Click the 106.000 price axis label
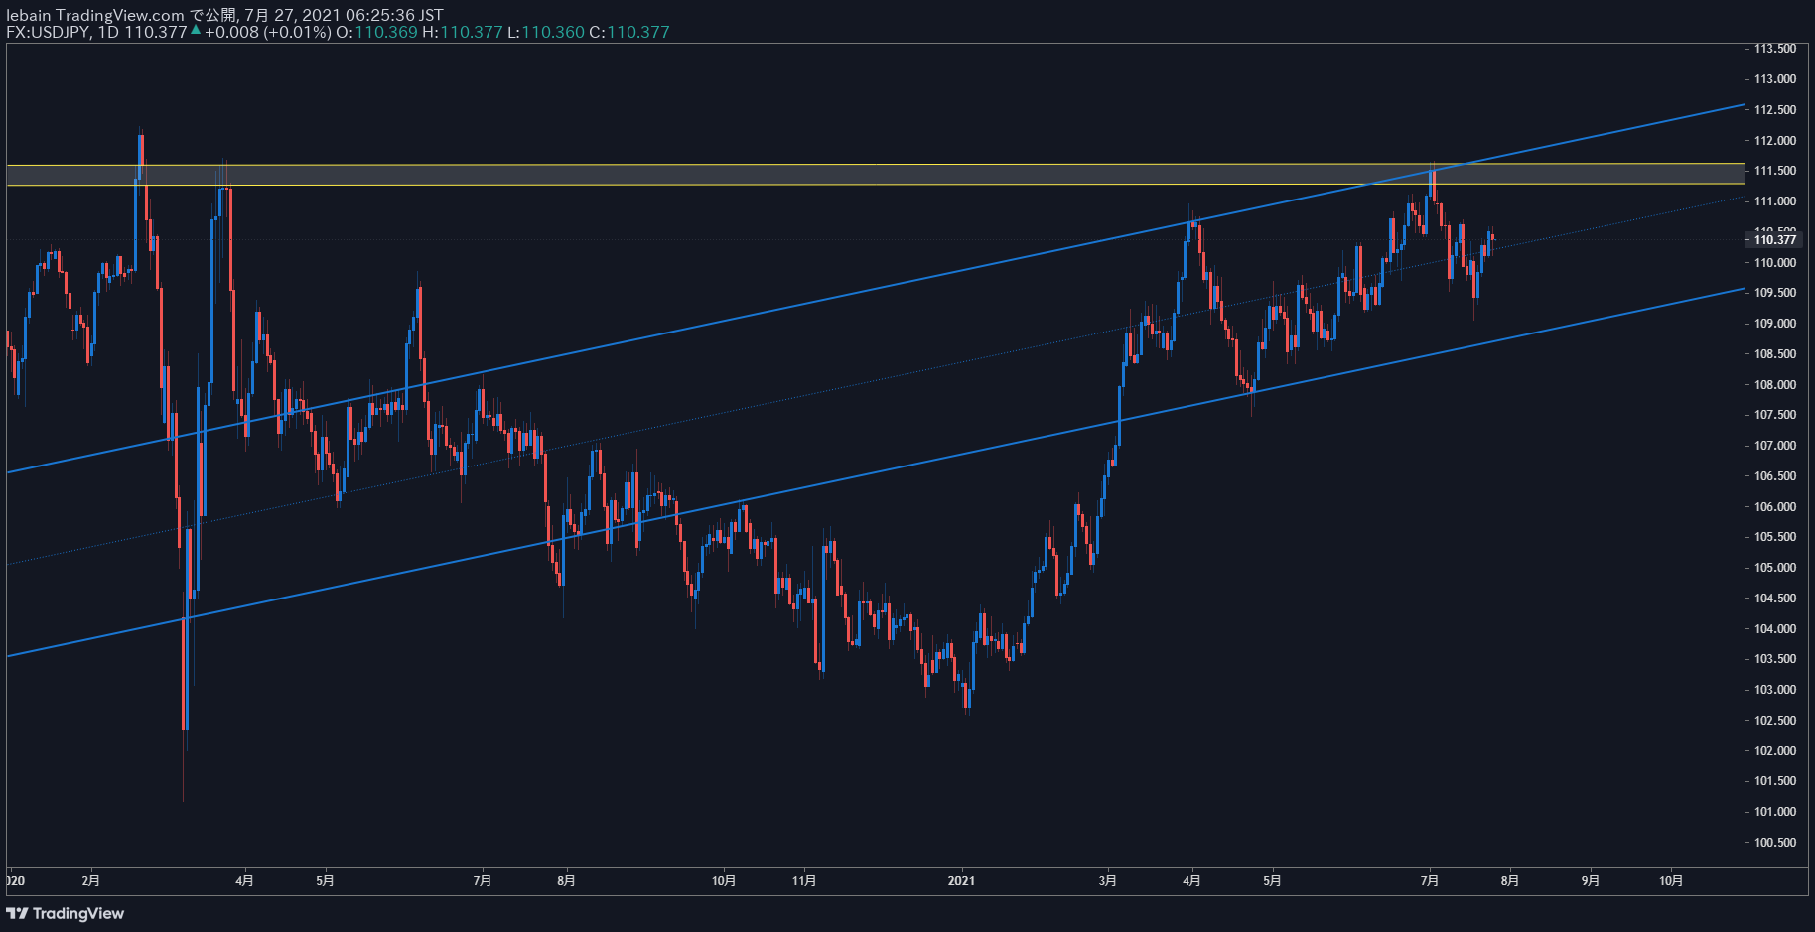Viewport: 1815px width, 932px height. pos(1775,507)
